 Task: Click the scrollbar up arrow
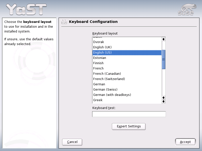(x=163, y=39)
